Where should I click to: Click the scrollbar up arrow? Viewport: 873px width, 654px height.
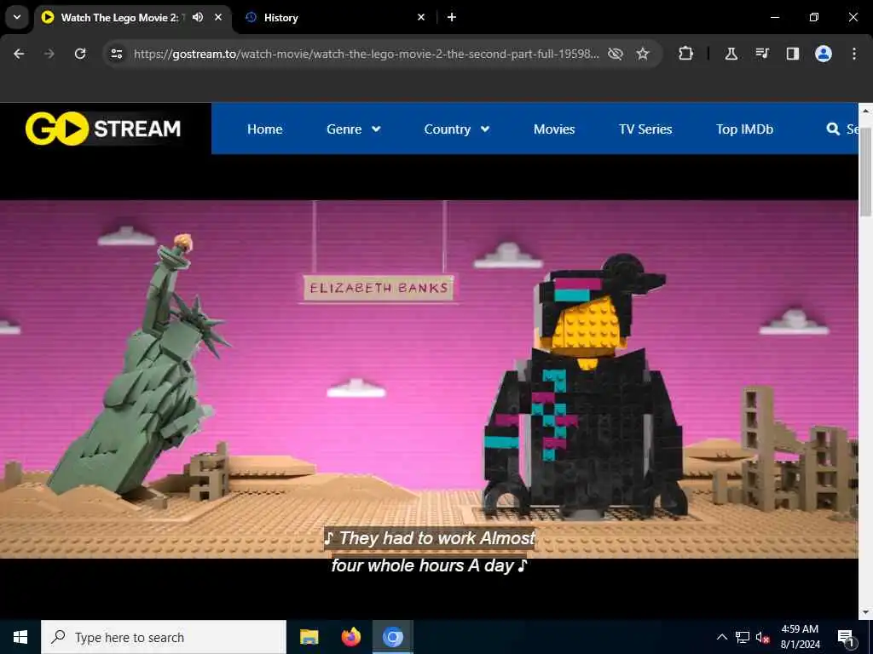coord(865,110)
